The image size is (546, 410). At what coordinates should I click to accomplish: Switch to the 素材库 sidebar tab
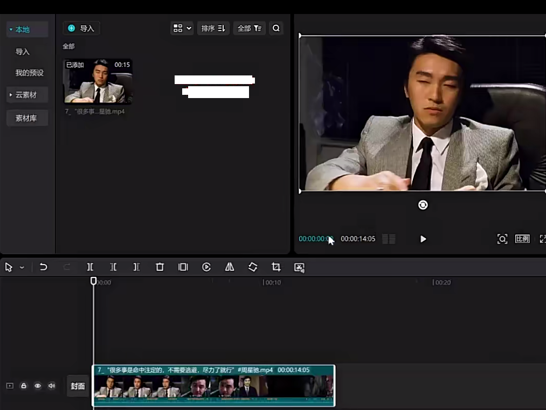pyautogui.click(x=27, y=117)
